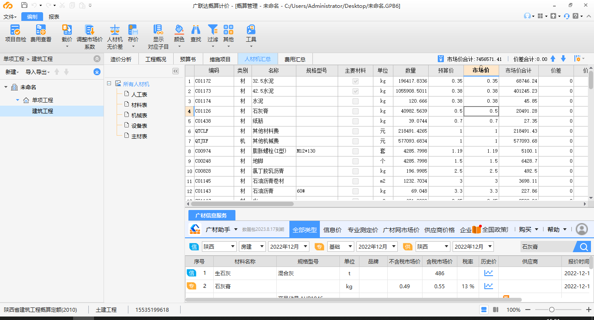Toggle 主要材料 checkbox for 纸筋

[356, 121]
